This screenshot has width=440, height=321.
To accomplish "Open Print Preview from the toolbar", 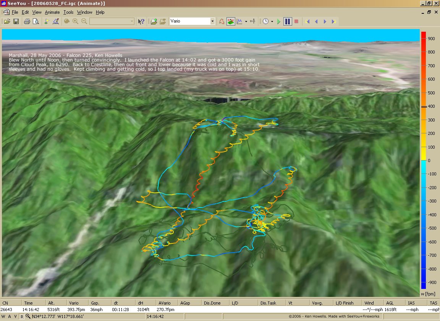I will pyautogui.click(x=36, y=21).
